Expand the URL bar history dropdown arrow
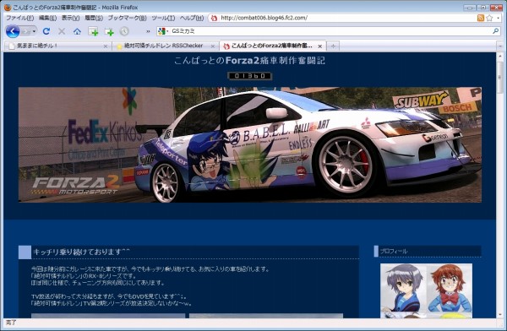The image size is (507, 331). pos(499,18)
